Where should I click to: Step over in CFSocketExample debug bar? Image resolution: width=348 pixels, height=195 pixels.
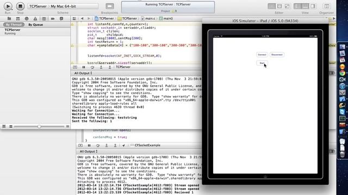(x=98, y=145)
